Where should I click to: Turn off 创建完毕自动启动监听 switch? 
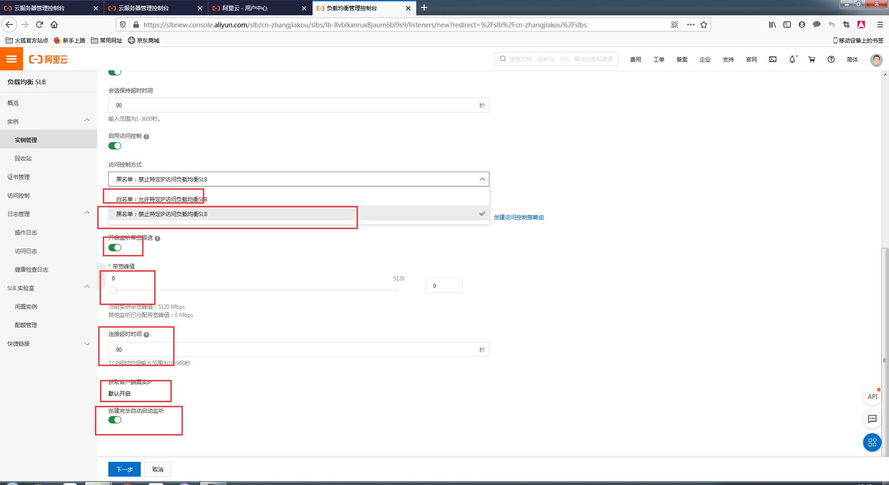(115, 420)
